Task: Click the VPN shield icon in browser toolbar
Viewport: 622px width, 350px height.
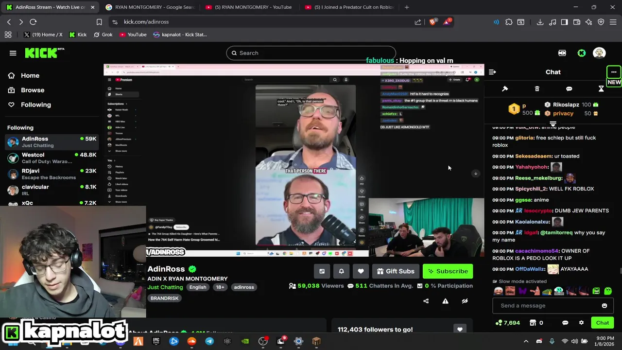Action: (601, 22)
